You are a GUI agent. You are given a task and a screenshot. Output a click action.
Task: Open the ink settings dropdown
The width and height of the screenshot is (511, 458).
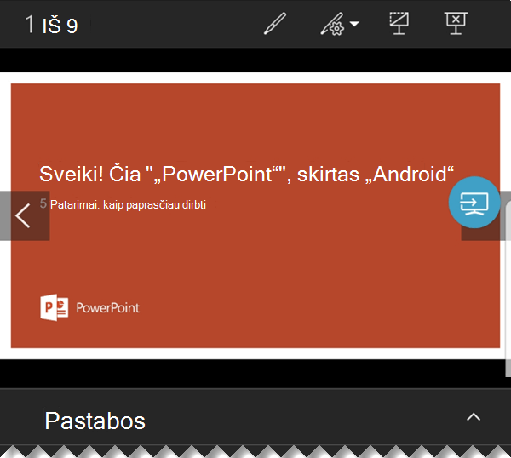click(x=340, y=24)
